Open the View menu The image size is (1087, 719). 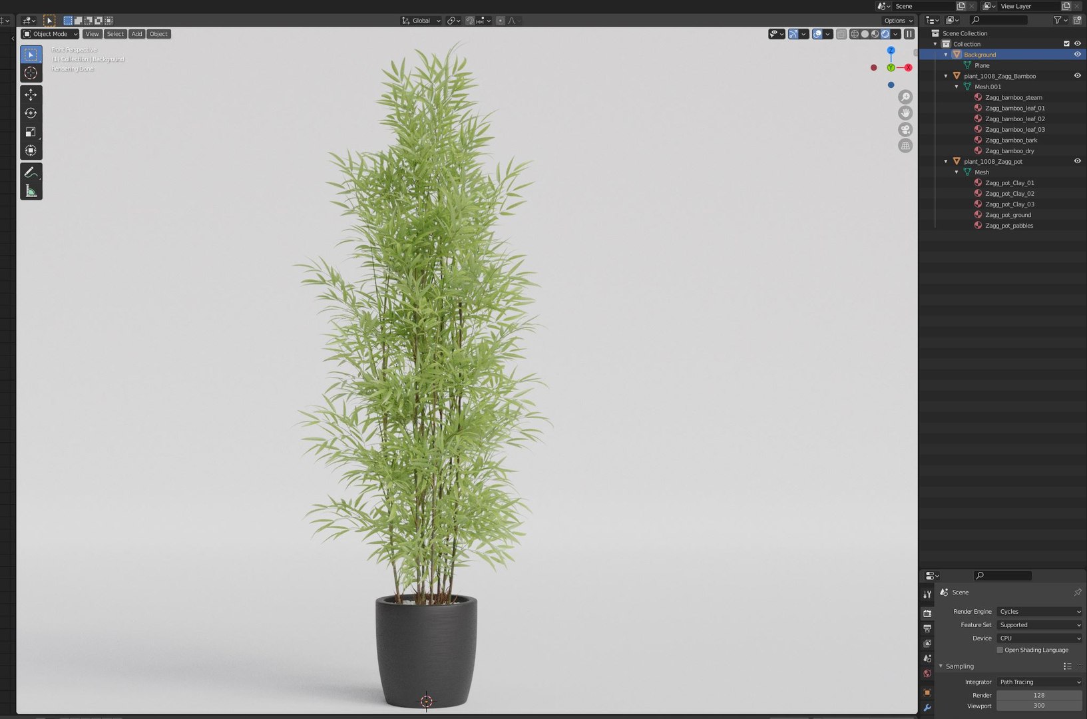(x=92, y=34)
